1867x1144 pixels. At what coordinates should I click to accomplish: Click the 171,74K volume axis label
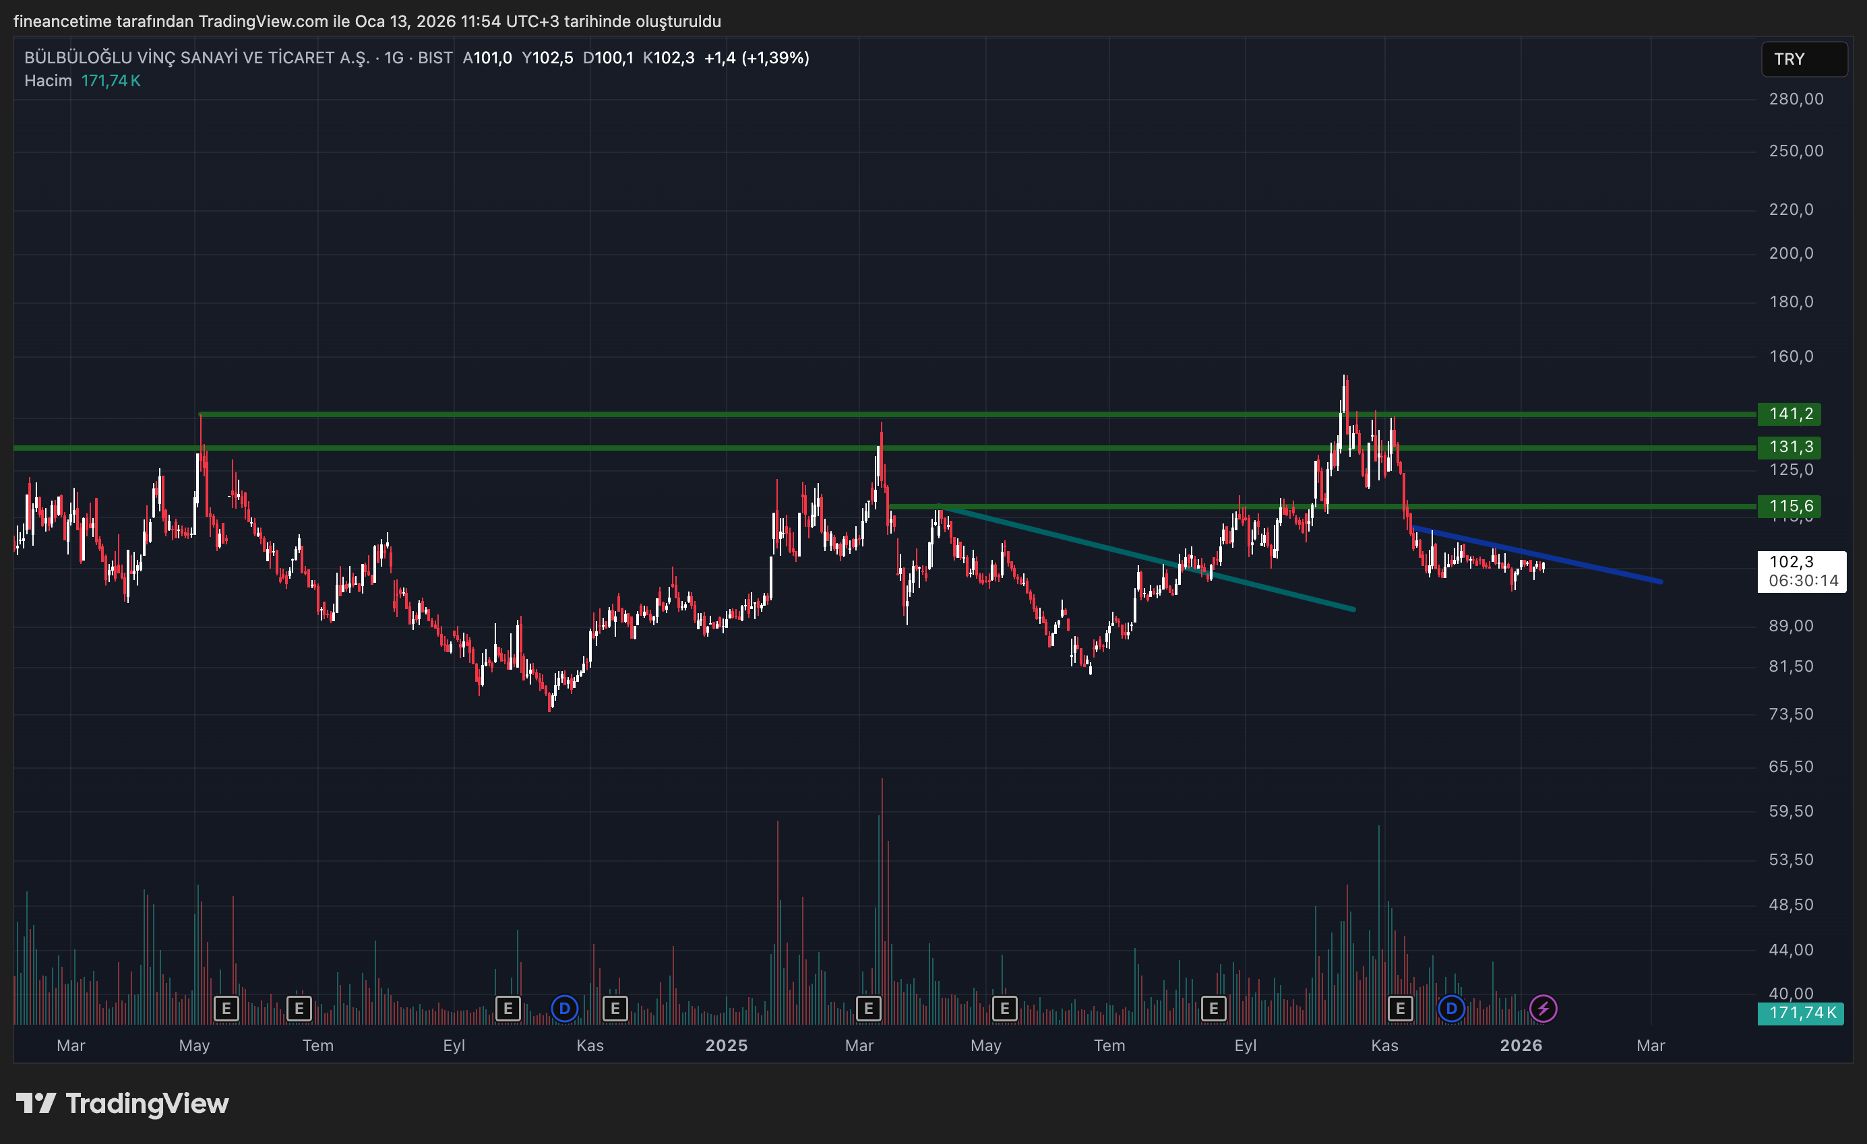click(x=1800, y=1013)
